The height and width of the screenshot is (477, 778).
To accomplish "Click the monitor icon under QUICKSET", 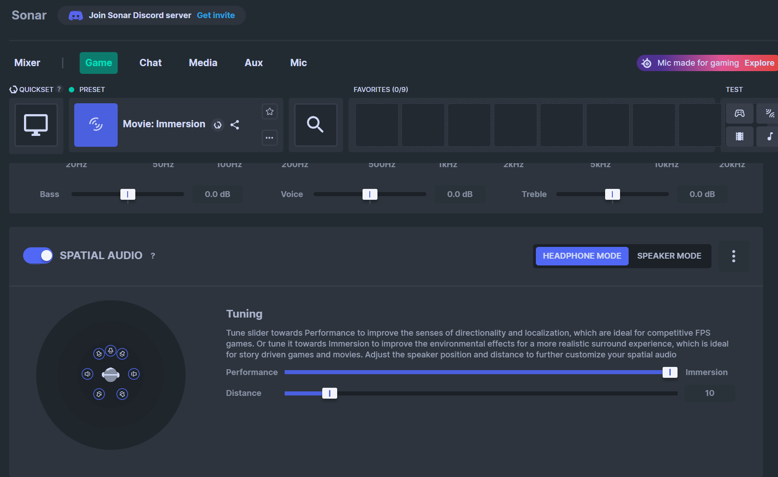I will (36, 125).
